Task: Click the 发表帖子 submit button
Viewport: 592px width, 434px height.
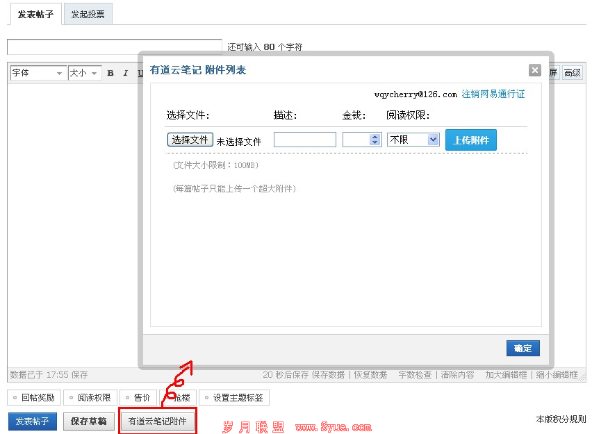Action: pyautogui.click(x=33, y=422)
